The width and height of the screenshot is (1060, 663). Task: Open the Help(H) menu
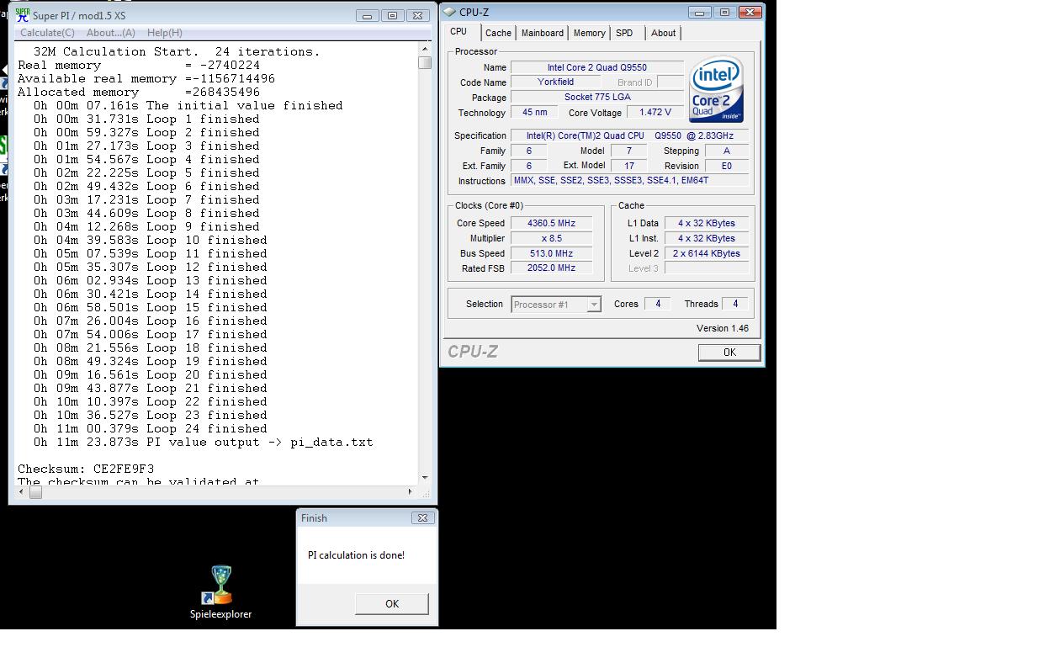(x=165, y=33)
